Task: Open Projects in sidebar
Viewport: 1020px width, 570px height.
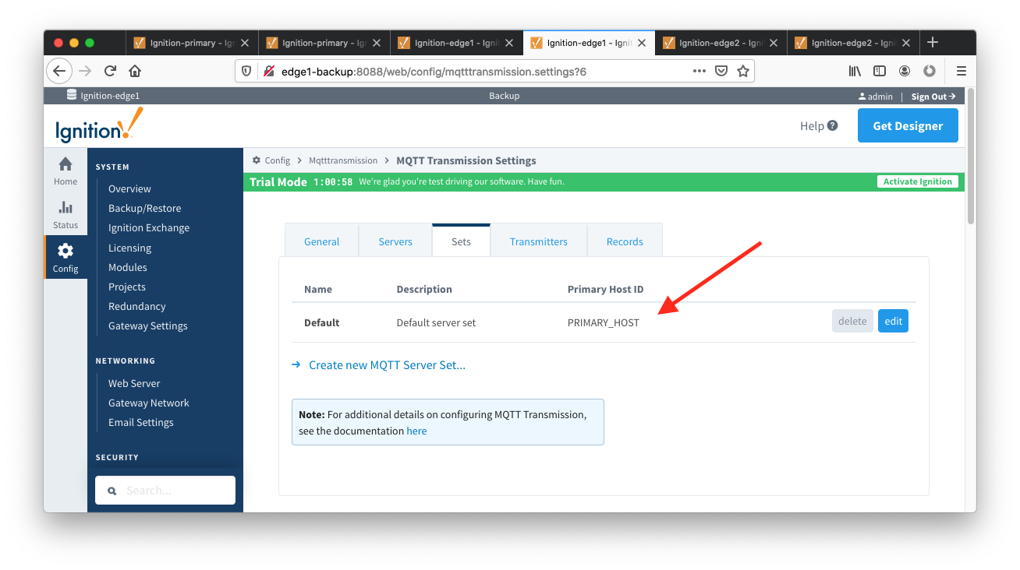Action: click(x=127, y=287)
